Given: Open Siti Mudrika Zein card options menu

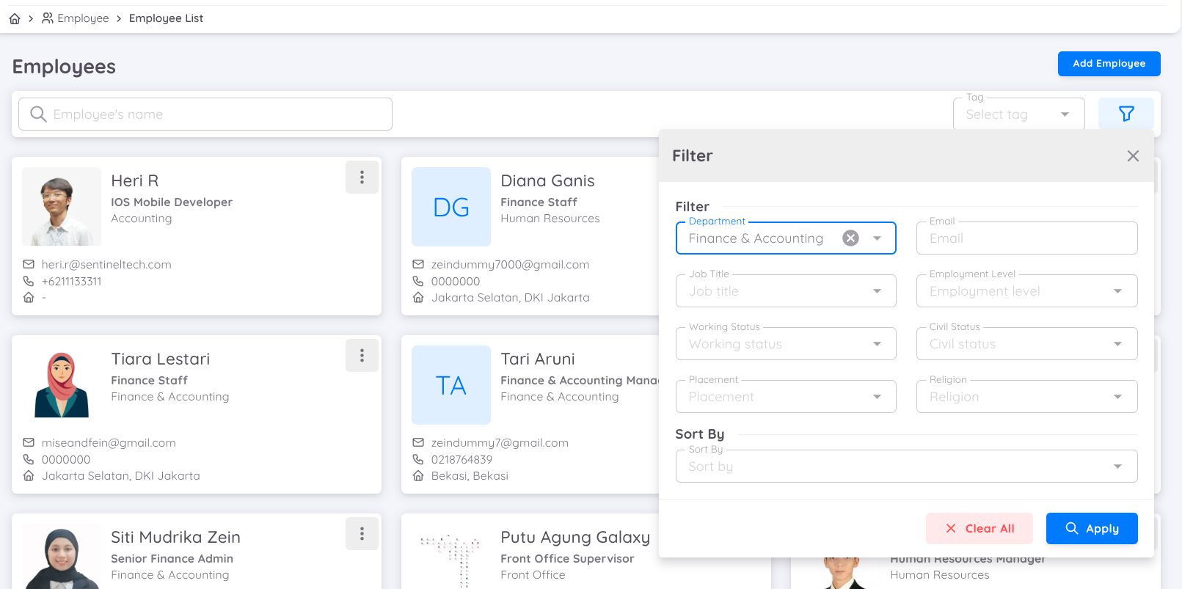Looking at the screenshot, I should click(362, 534).
